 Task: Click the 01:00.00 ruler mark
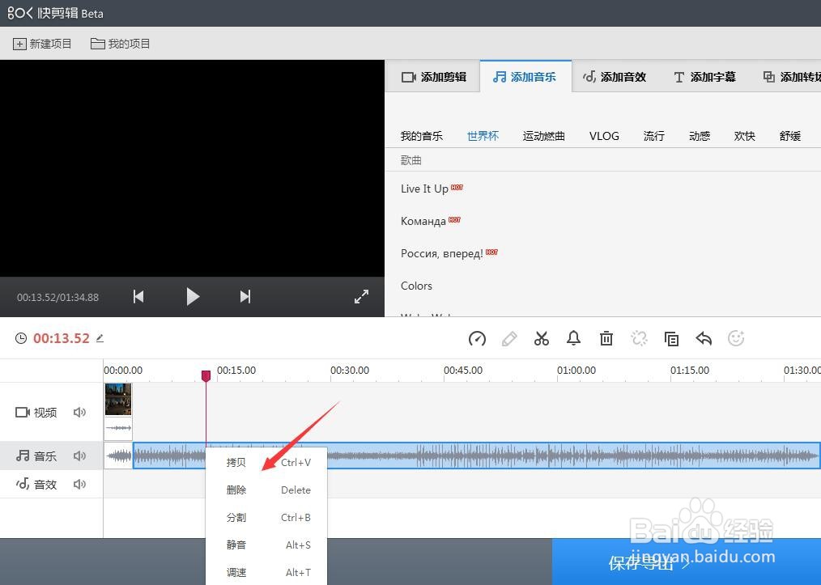pos(576,371)
